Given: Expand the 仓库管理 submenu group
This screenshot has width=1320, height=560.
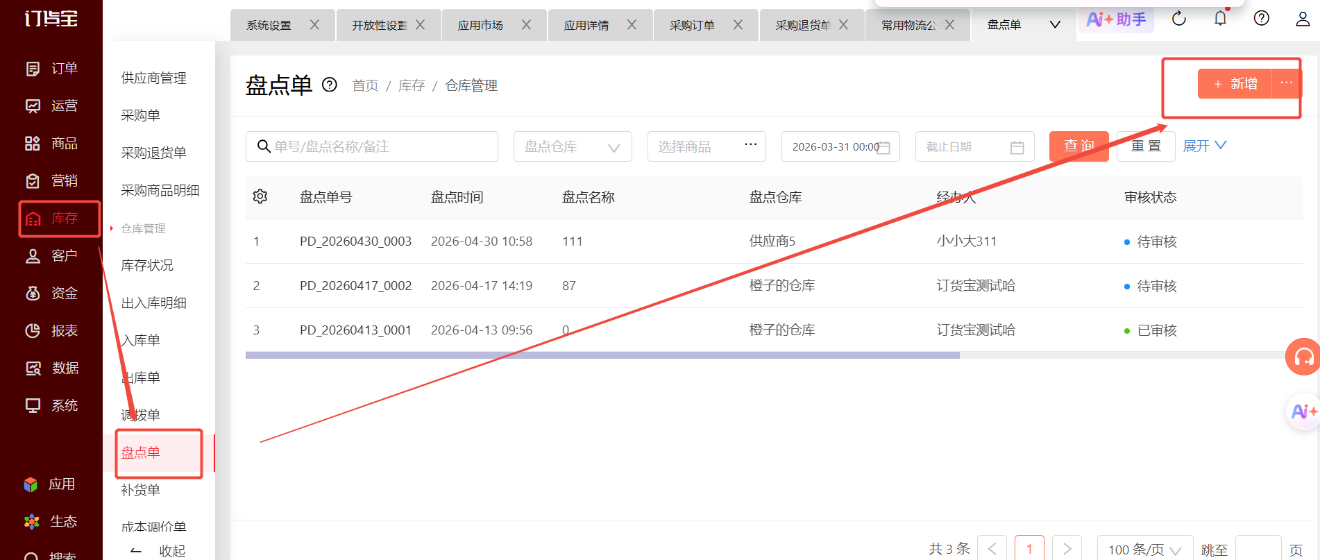Looking at the screenshot, I should tap(143, 228).
